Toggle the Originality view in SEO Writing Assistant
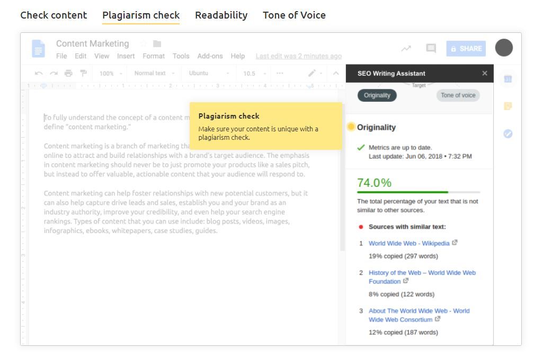The width and height of the screenshot is (543, 358). coord(377,96)
